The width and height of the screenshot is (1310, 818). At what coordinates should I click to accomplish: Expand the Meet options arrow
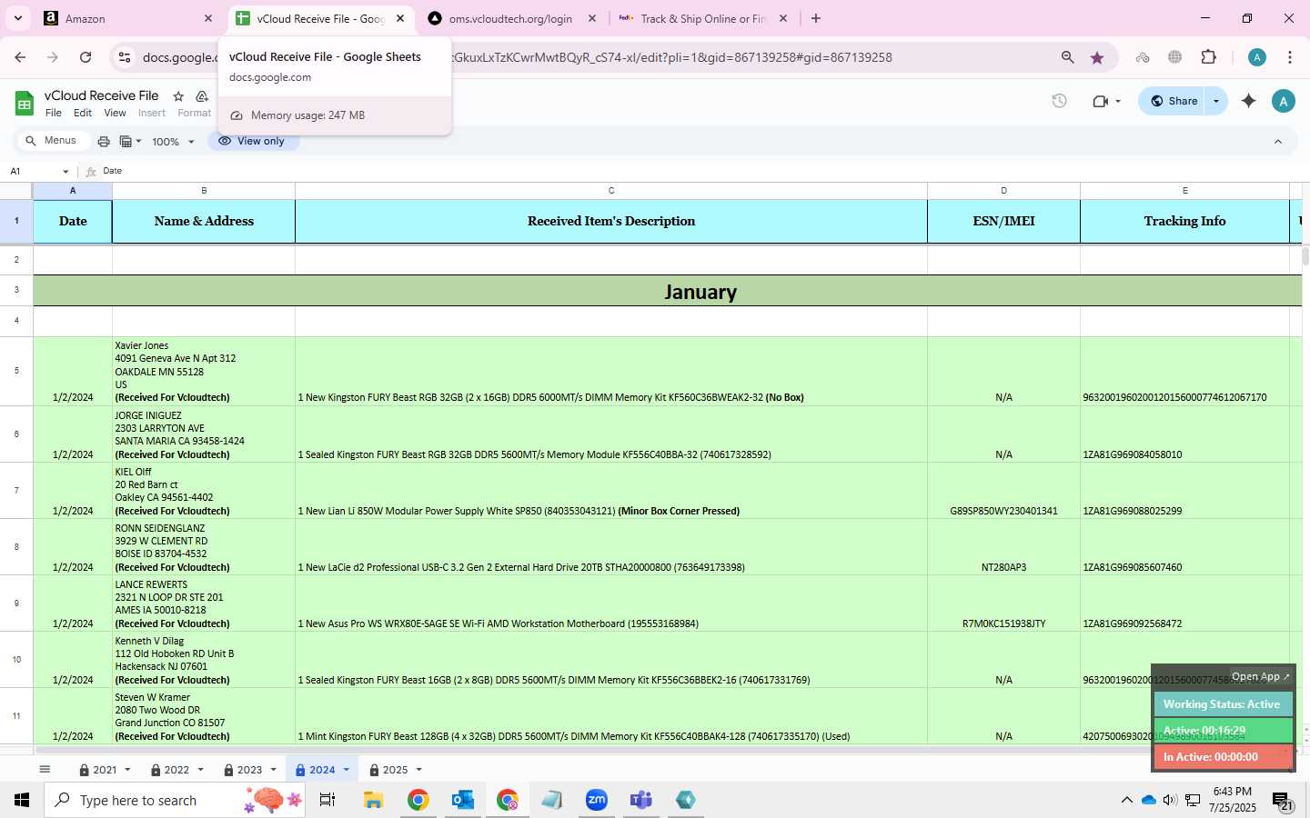click(1118, 101)
